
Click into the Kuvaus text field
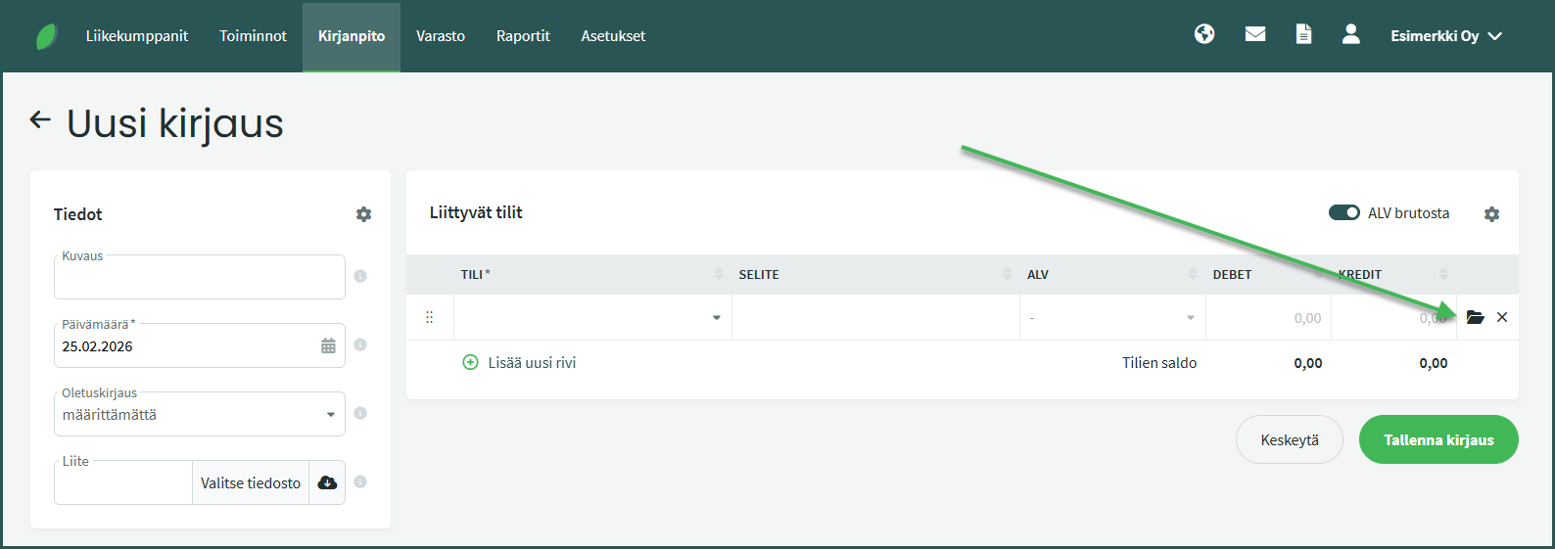point(200,278)
